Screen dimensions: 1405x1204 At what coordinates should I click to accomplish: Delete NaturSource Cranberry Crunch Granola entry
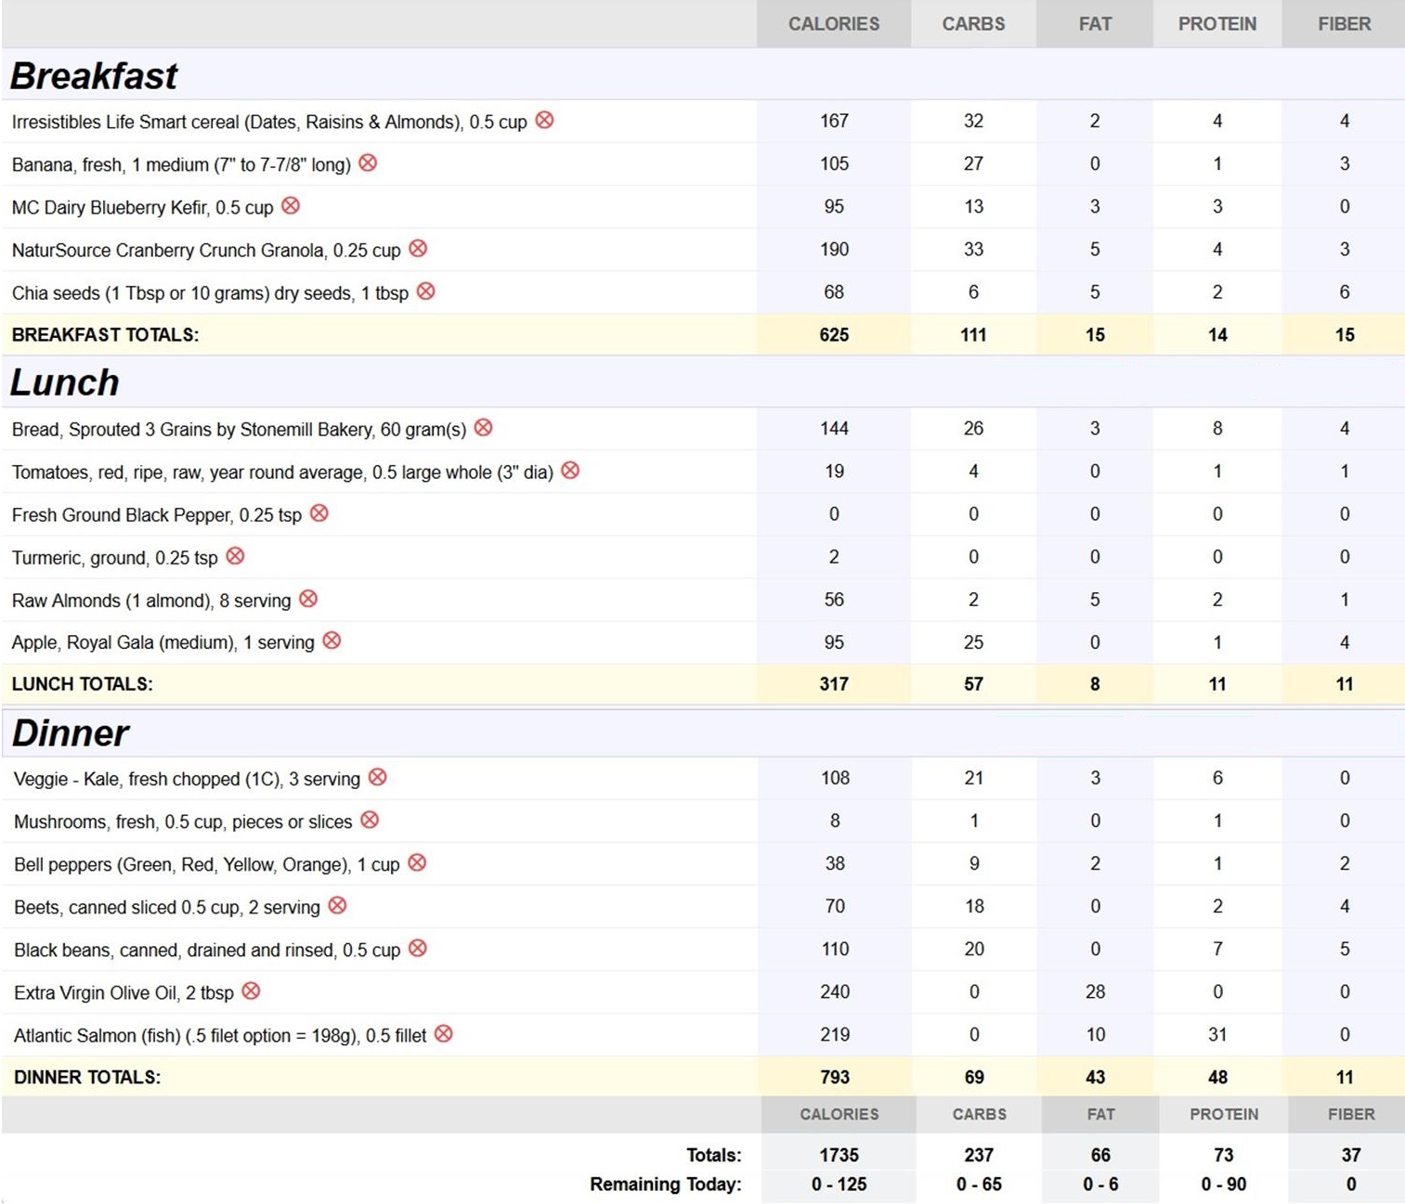click(418, 249)
